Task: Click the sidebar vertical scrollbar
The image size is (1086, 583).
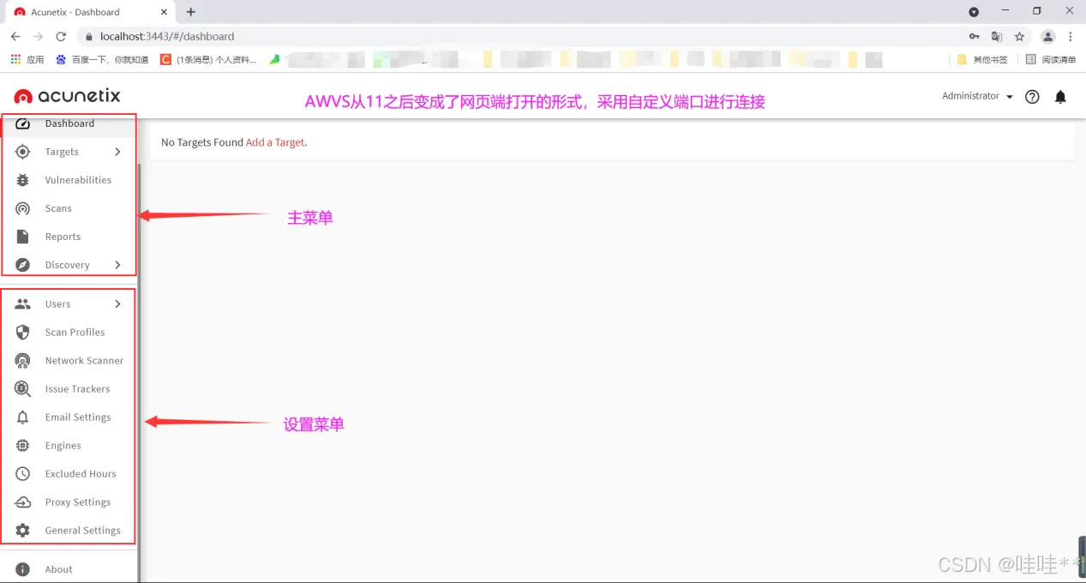Action: point(138,373)
